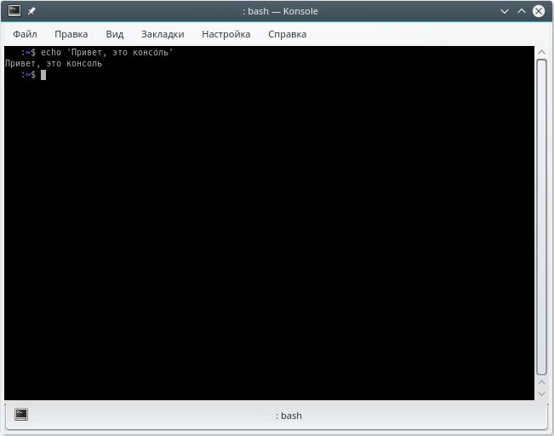Click the 'Привет, это консоль' output line

tap(54, 64)
